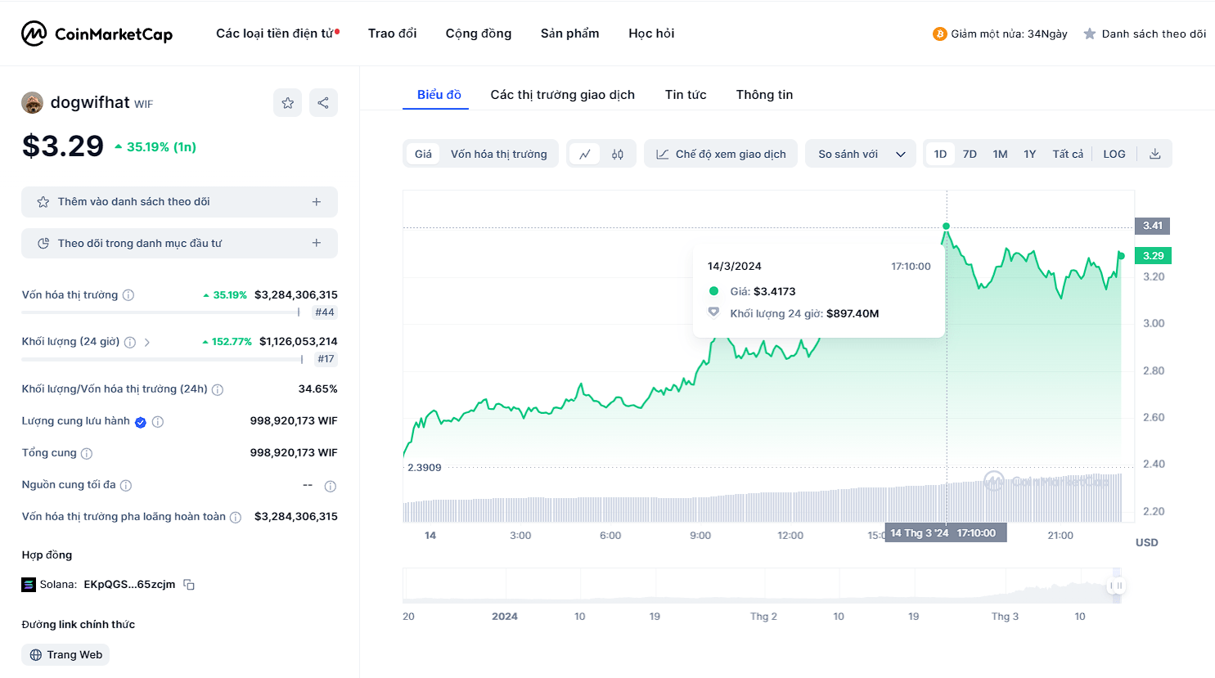This screenshot has height=678, width=1215.
Task: Switch to candlestick chart icon
Action: tap(618, 154)
